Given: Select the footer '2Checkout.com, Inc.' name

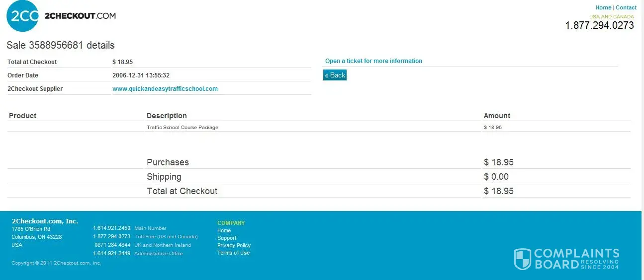Looking at the screenshot, I should click(x=45, y=221).
